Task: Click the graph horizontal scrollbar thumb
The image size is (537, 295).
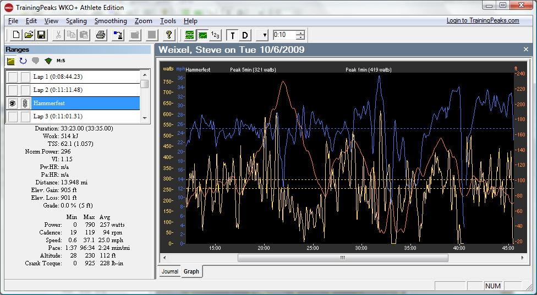Action: click(x=343, y=258)
